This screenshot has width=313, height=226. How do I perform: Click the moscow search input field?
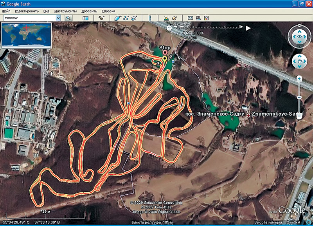click(30, 18)
